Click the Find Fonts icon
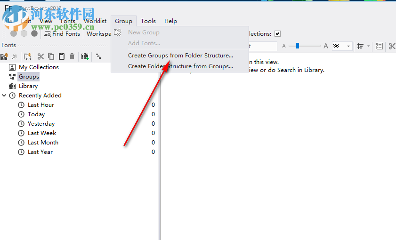The width and height of the screenshot is (396, 240). pyautogui.click(x=47, y=34)
